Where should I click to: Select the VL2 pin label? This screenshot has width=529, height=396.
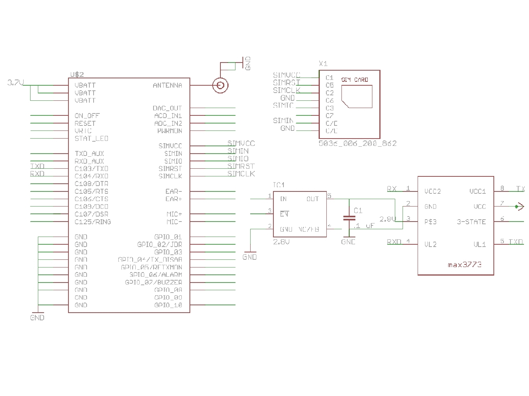coord(430,244)
